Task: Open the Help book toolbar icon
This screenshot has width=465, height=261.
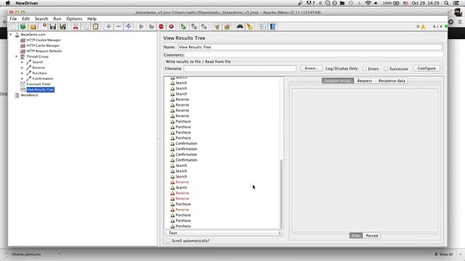Action: [273, 27]
